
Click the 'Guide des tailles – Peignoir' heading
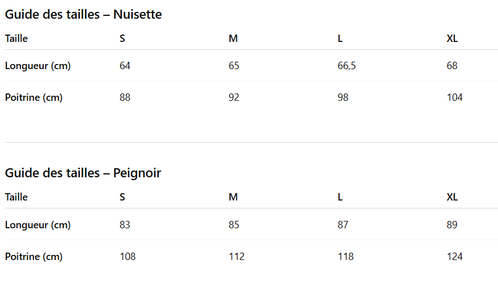tap(83, 173)
